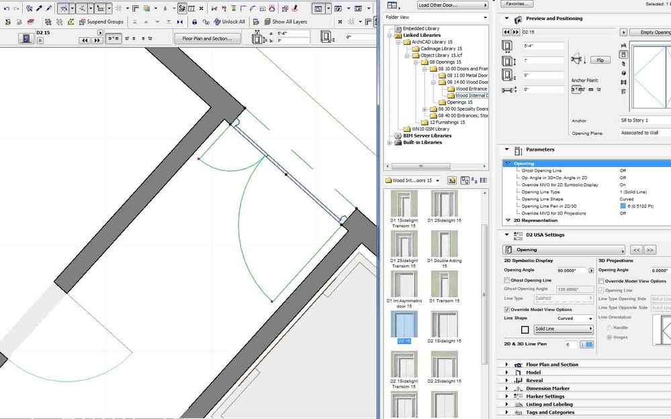Click the Undo arrow icon
The width and height of the screenshot is (671, 419).
point(7,9)
